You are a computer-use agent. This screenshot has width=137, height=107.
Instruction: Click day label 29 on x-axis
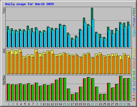tap(120, 104)
